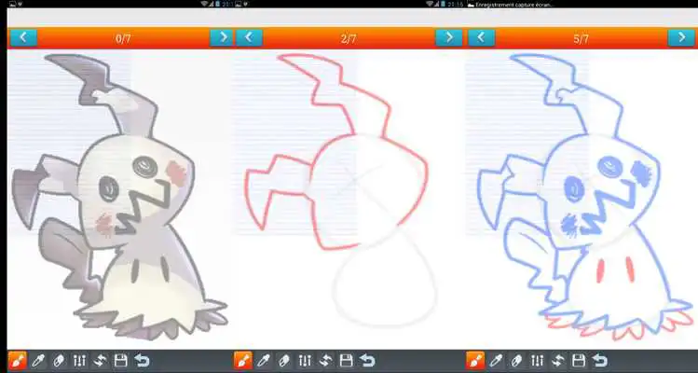Screen dimensions: 698x373
Task: Undo last stroke in the 2/7 panel
Action: click(x=367, y=360)
